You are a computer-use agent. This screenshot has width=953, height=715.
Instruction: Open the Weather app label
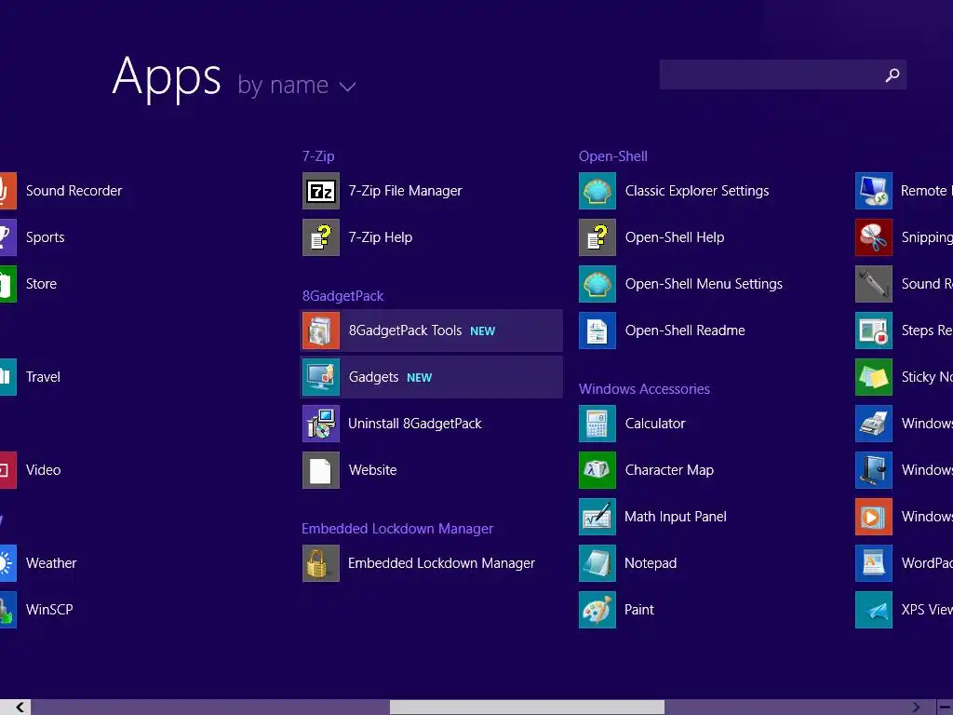pyautogui.click(x=51, y=563)
